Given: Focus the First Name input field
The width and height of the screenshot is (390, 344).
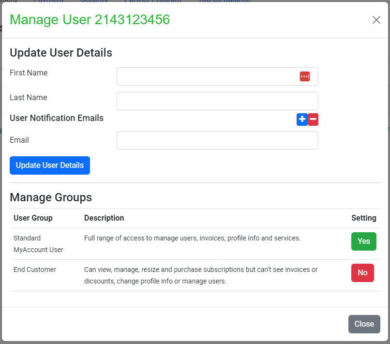Looking at the screenshot, I should (217, 76).
